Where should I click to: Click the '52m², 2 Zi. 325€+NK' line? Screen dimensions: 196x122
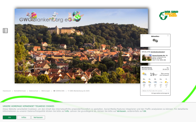point(159,60)
